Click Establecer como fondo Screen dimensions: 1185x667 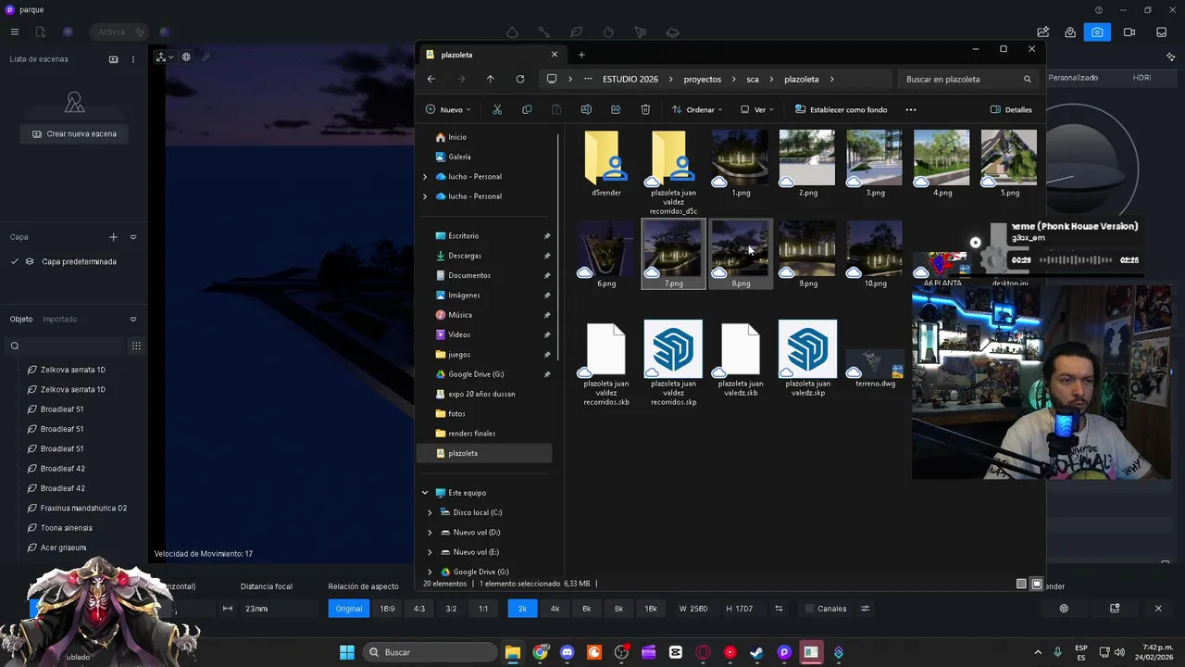coord(841,109)
